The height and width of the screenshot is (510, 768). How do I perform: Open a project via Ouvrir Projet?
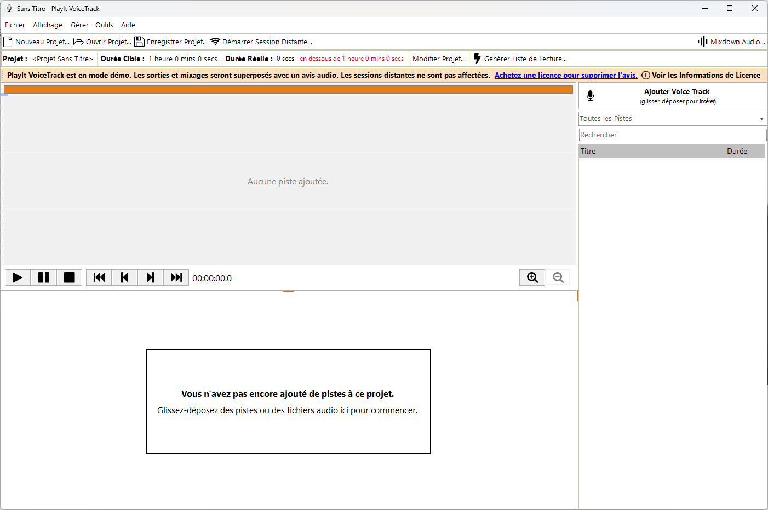pos(102,42)
